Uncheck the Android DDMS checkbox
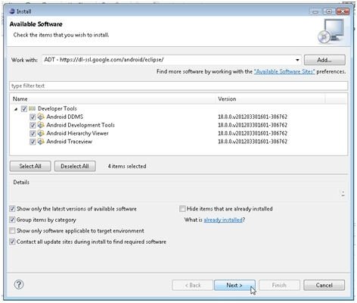This screenshot has height=303, width=357. pos(33,117)
